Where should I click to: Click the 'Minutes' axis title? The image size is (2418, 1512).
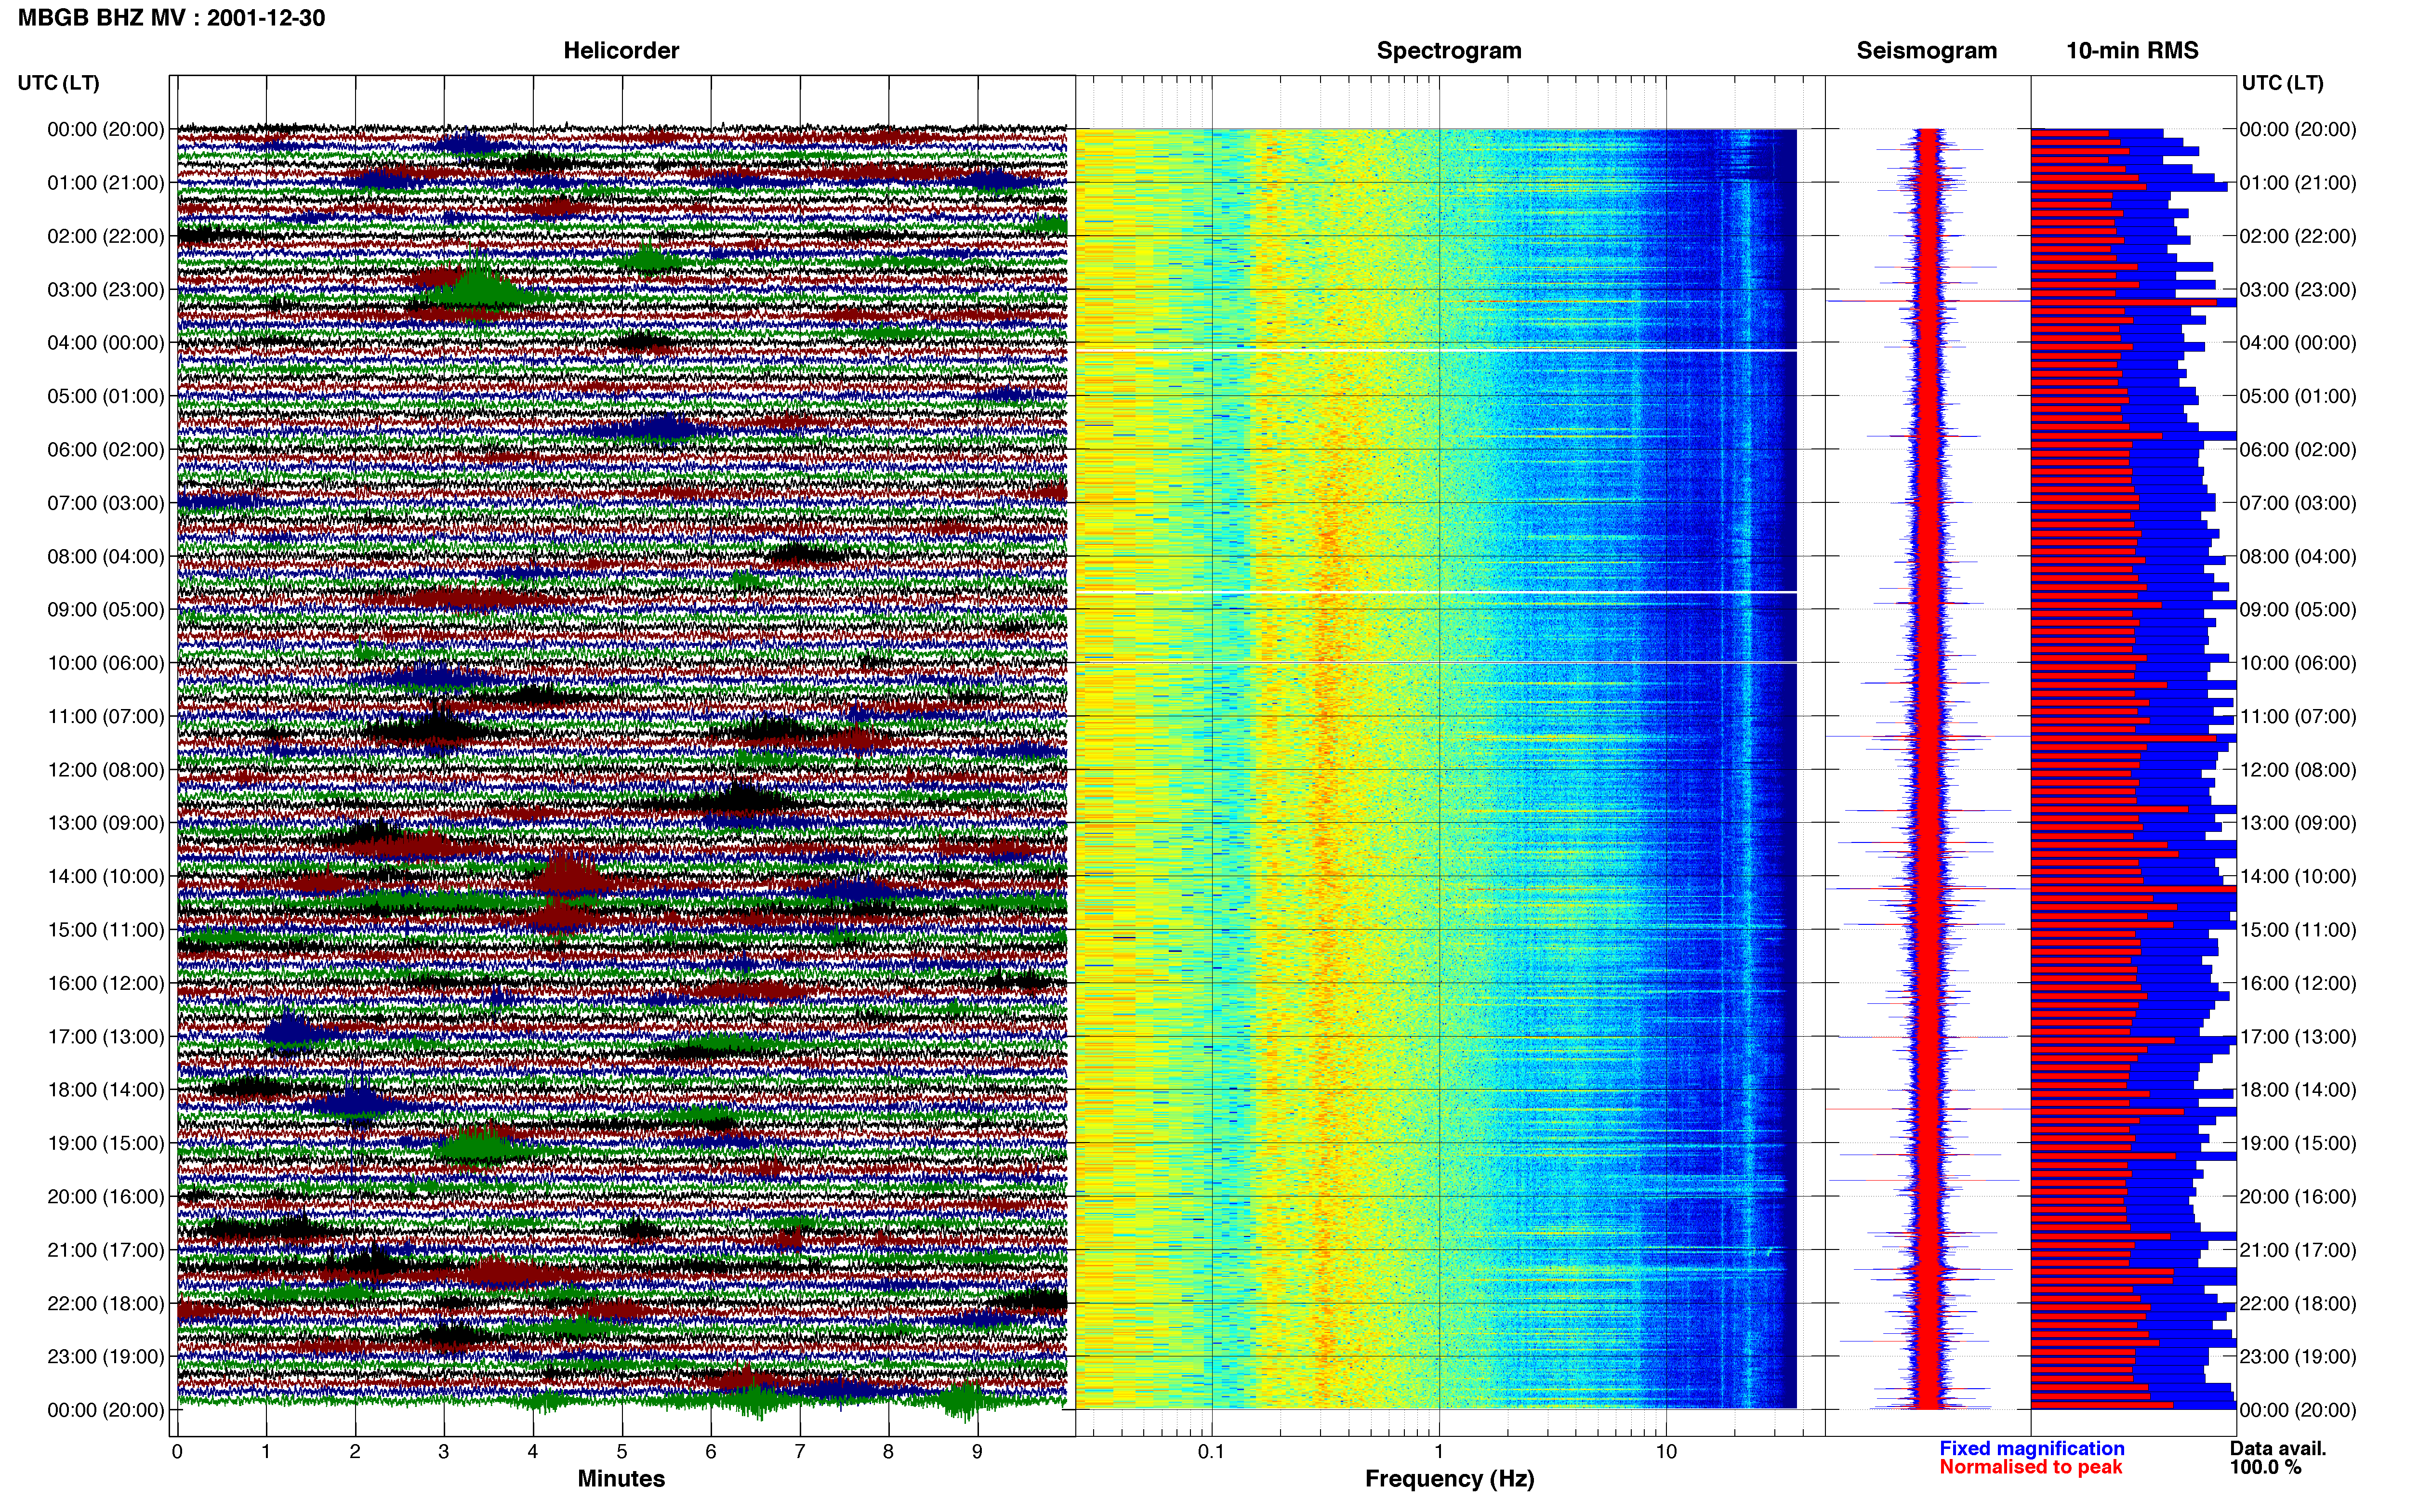[621, 1479]
